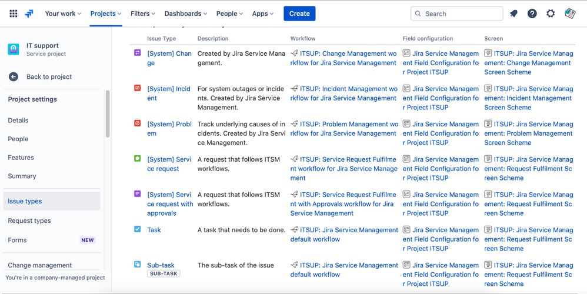The image size is (587, 294).
Task: Click the Back to project link
Action: (x=49, y=76)
